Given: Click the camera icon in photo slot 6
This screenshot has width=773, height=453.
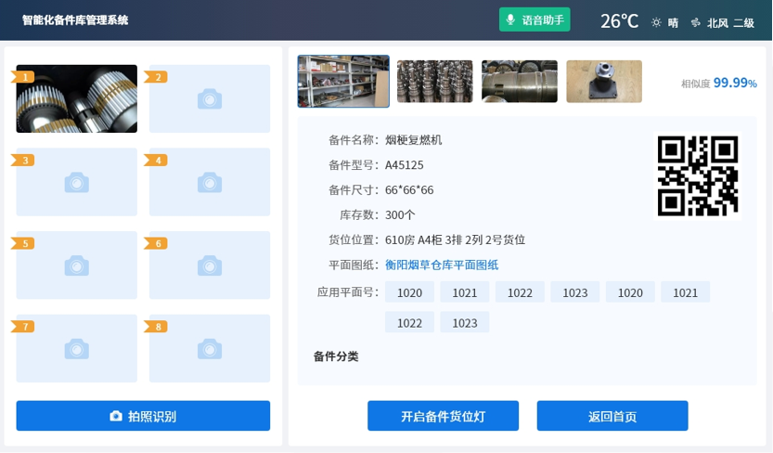Looking at the screenshot, I should click(210, 265).
